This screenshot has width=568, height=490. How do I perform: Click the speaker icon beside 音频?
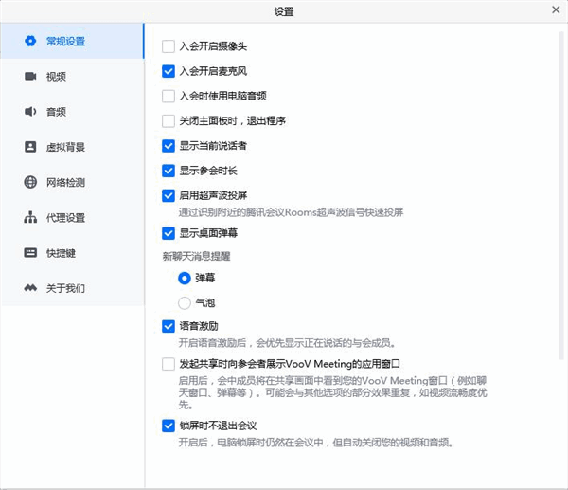30,112
